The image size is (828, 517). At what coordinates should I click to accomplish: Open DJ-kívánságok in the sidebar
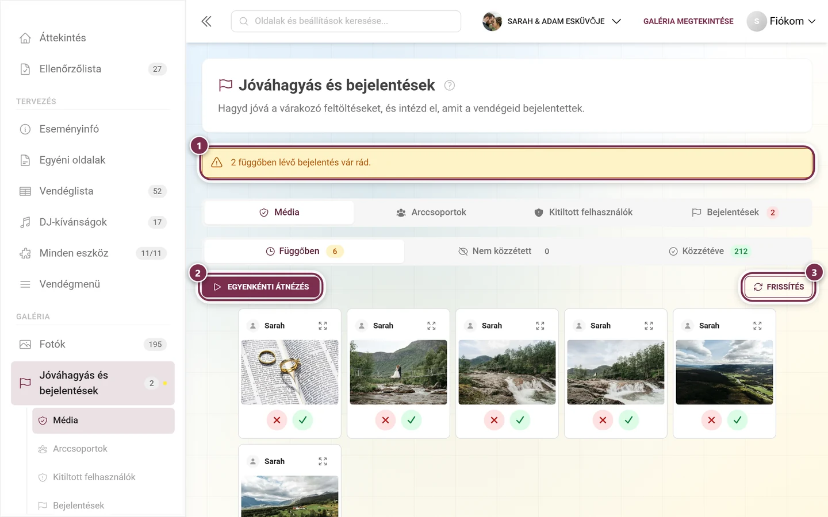point(93,222)
